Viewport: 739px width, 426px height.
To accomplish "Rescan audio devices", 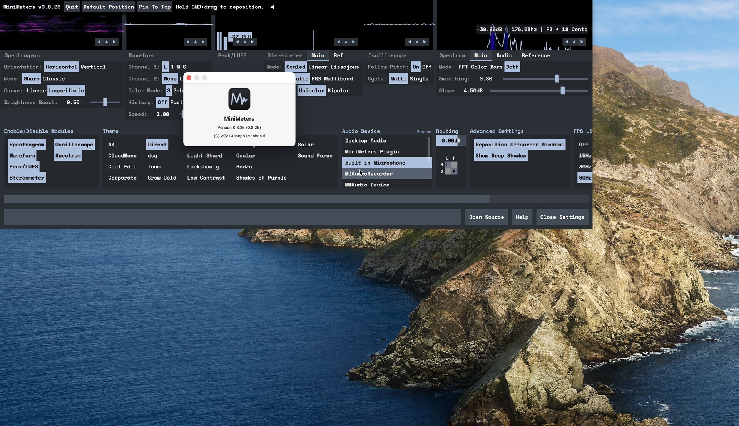I will click(424, 132).
